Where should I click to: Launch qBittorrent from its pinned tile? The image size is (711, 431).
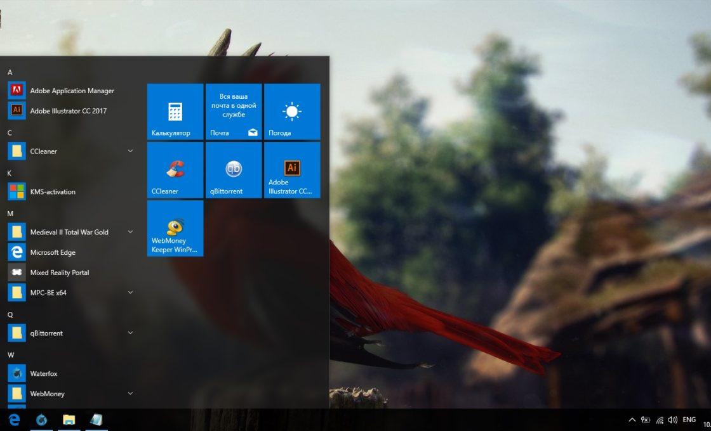pyautogui.click(x=234, y=170)
